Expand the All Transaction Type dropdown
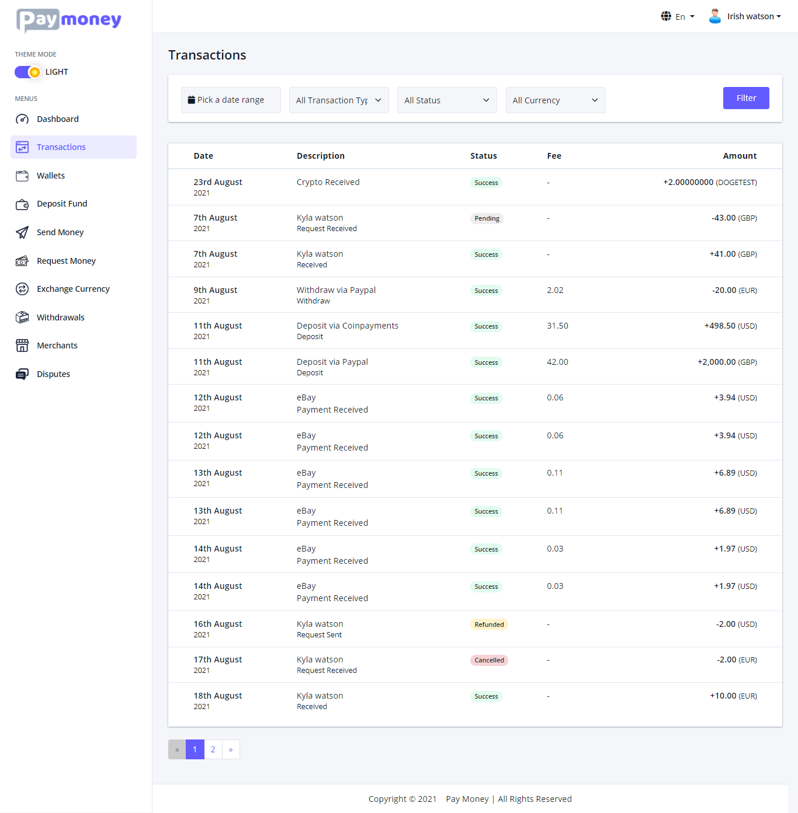Screen dimensions: 798x813 339,100
